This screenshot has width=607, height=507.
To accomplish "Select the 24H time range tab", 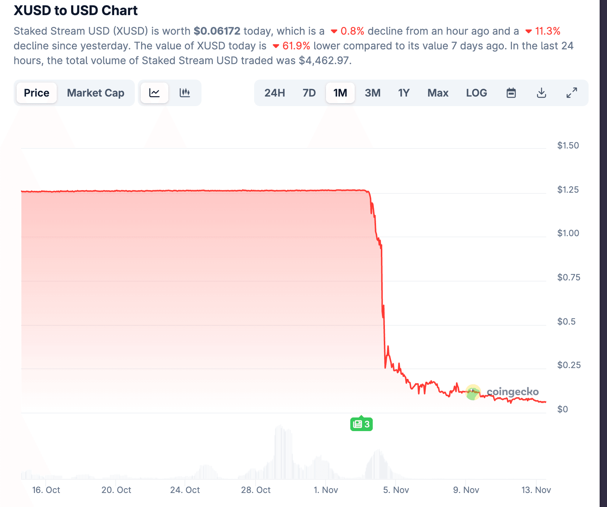I will pos(274,93).
